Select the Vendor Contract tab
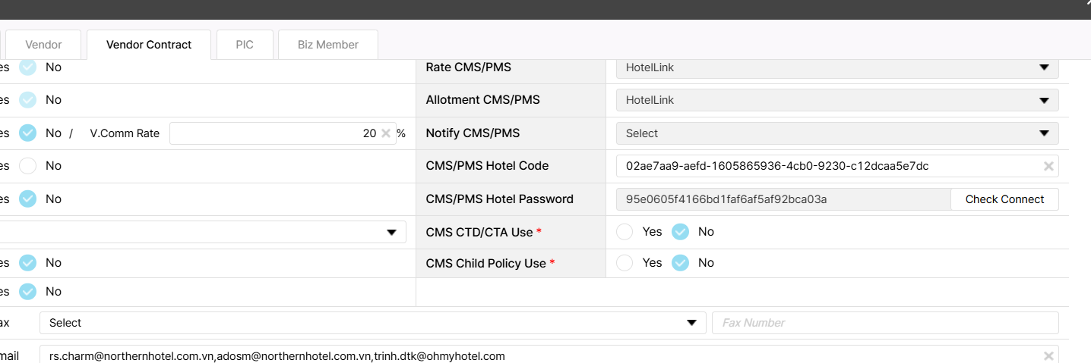Viewport: 1091px width, 363px height. click(149, 45)
